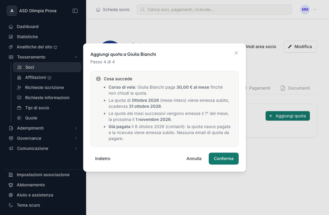Viewport: 329px width, 215px height.
Task: Close the Aggiungi quota dialog
Action: point(236,53)
